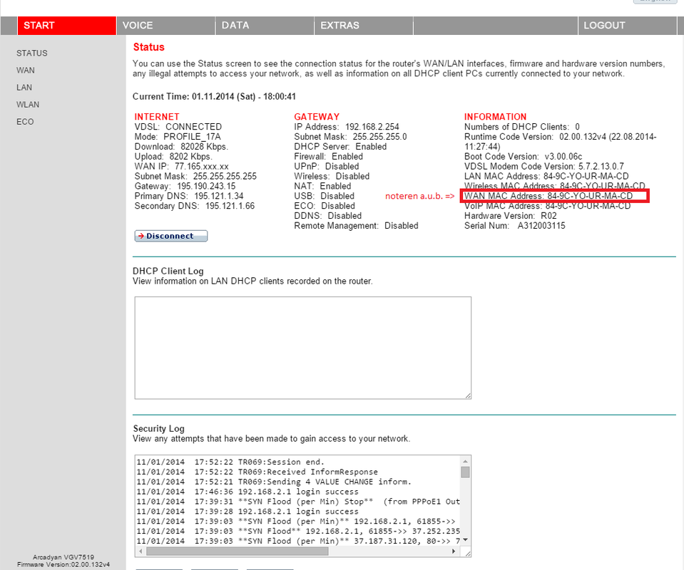Click LOGOUT in the top bar
Screen dimensions: 684x570
(x=627, y=26)
